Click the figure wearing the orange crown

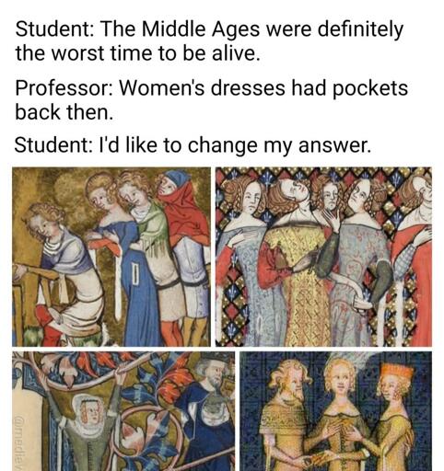396,417
